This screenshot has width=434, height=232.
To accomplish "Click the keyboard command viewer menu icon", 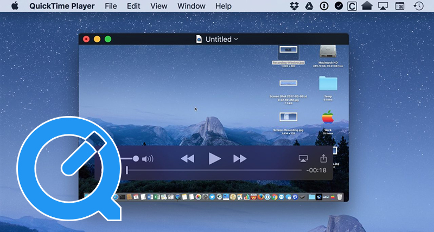I will tap(400, 6).
